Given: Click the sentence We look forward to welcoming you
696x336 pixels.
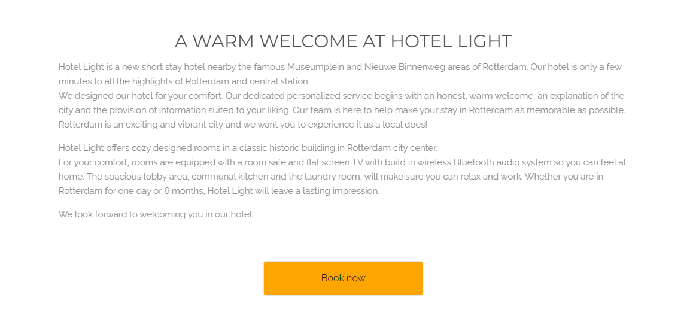Looking at the screenshot, I should coord(156,214).
